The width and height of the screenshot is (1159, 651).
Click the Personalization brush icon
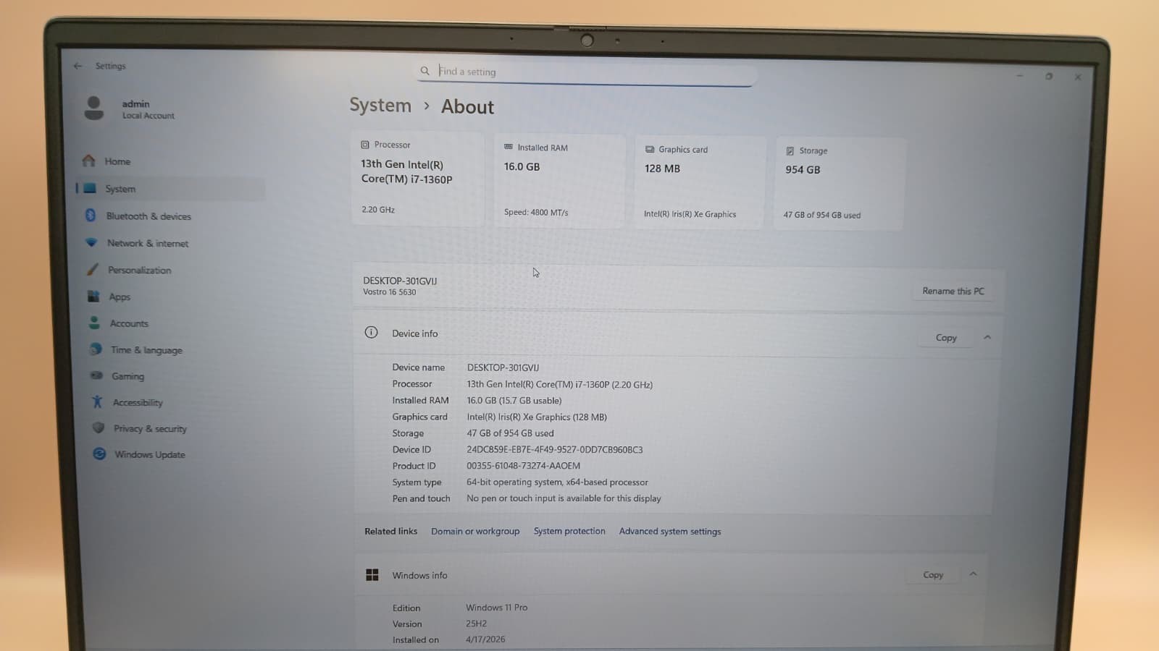click(x=93, y=269)
